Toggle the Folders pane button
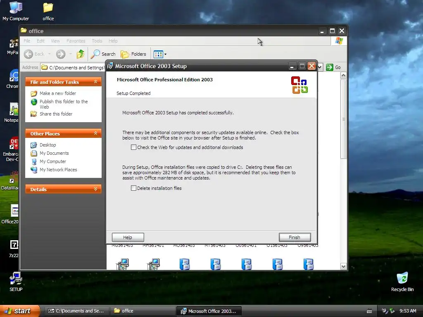This screenshot has height=317, width=423. (x=133, y=54)
